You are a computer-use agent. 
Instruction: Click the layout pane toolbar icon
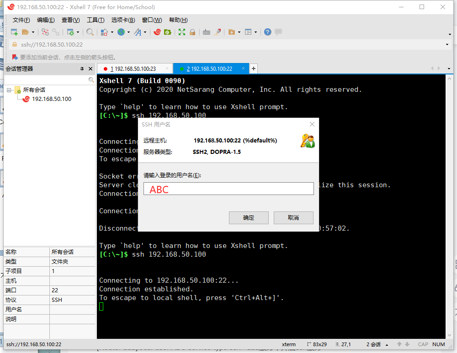click(x=248, y=32)
